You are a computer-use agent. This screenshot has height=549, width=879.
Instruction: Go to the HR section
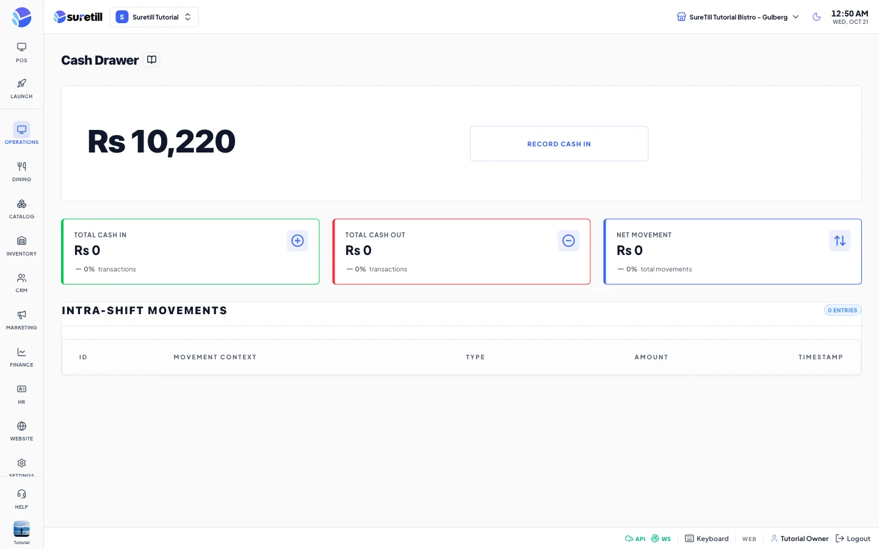21,394
